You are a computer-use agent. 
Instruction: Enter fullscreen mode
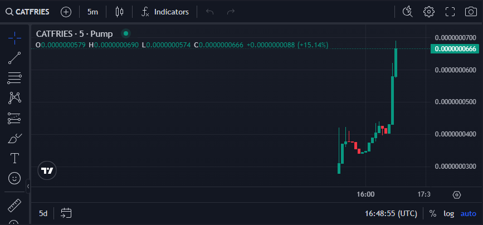click(x=450, y=12)
